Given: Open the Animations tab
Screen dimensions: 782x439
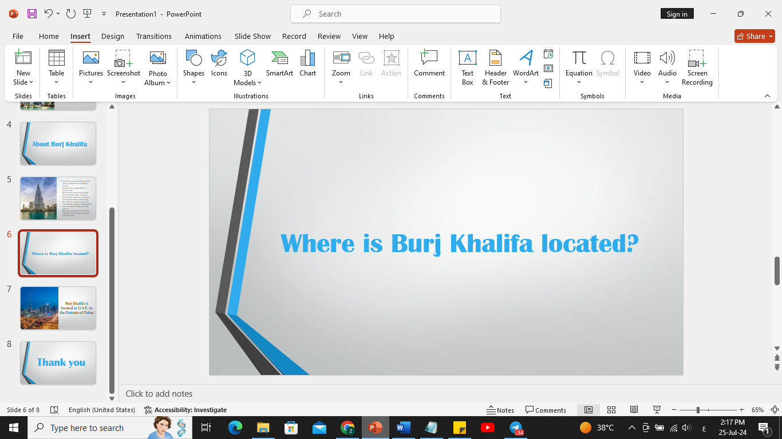Looking at the screenshot, I should coord(203,36).
